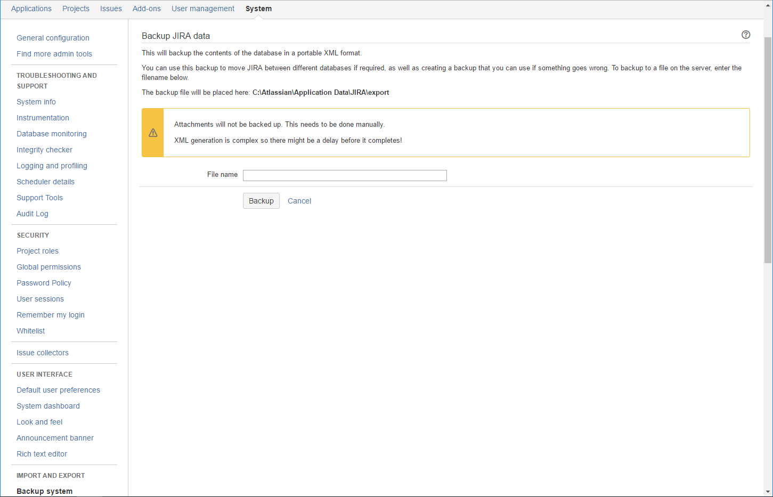
Task: Click the 'USER INTERFACE' section heading
Action: pyautogui.click(x=44, y=374)
